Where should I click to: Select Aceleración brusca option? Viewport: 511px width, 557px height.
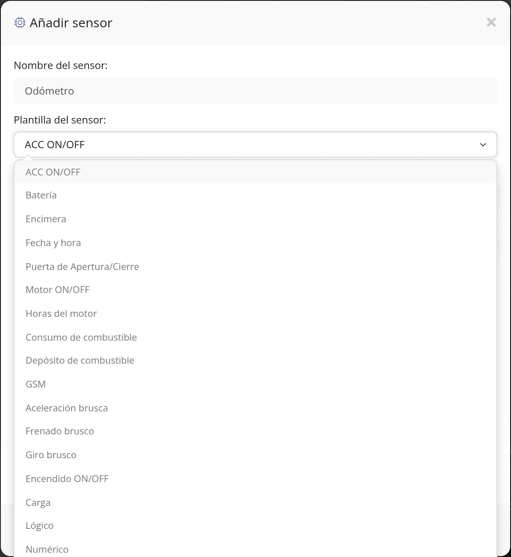click(x=255, y=408)
